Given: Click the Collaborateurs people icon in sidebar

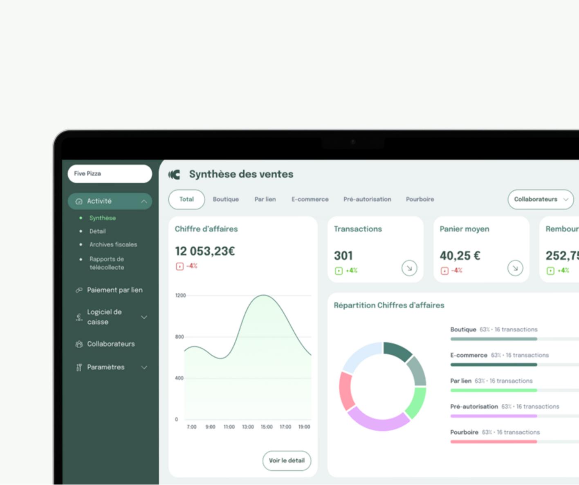Looking at the screenshot, I should click(79, 344).
